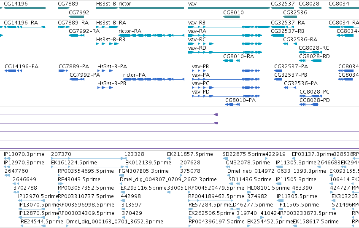359x228 pixels.
Task: Click the CG7889 gene label
Action: click(x=68, y=4)
